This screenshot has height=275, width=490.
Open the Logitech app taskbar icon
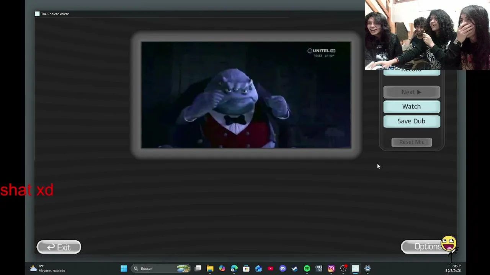(x=319, y=269)
